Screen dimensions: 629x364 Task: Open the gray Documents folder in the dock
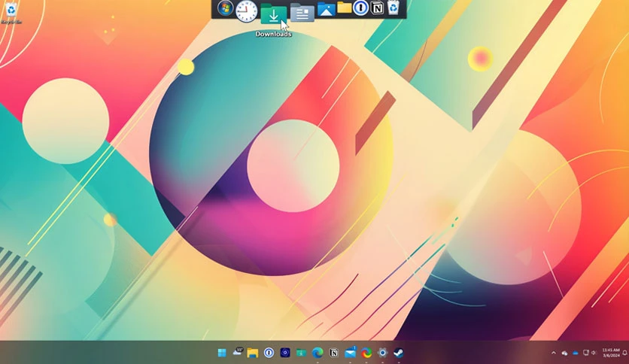tap(302, 13)
